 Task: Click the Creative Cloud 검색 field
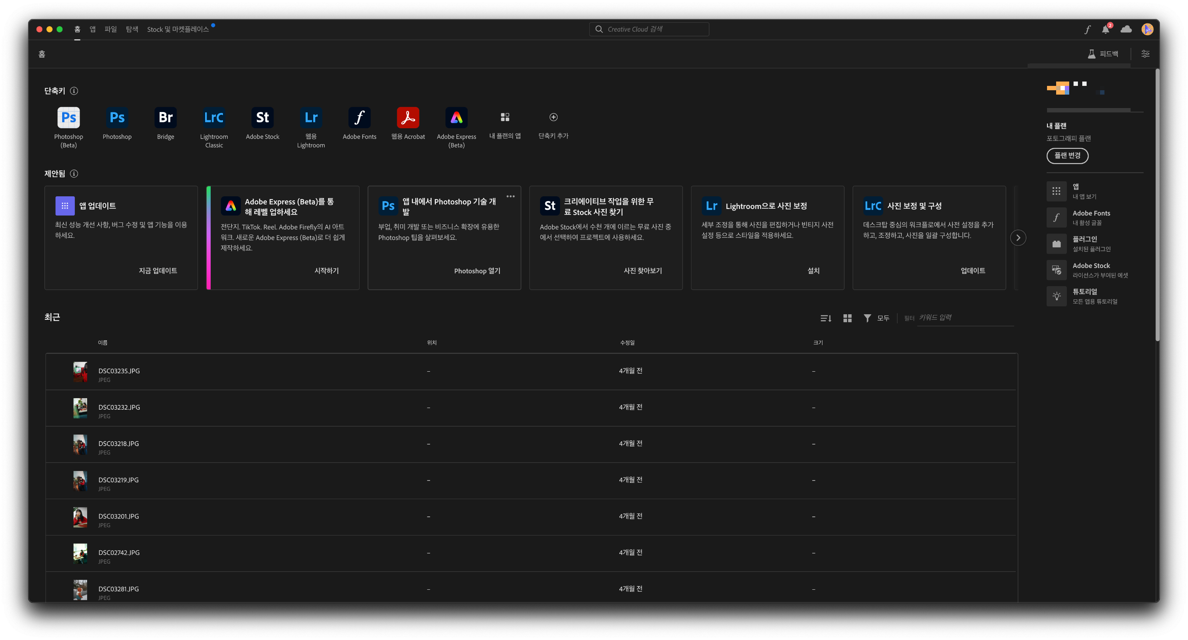(x=649, y=30)
